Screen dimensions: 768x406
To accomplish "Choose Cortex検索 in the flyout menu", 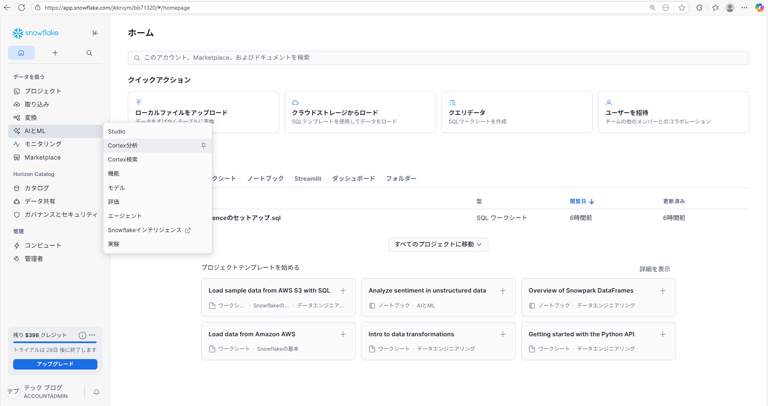I will click(x=157, y=160).
